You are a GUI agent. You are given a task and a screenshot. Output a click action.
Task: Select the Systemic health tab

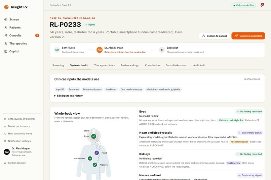79,65
